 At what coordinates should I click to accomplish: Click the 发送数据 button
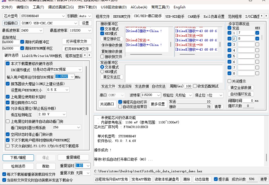tap(142, 86)
